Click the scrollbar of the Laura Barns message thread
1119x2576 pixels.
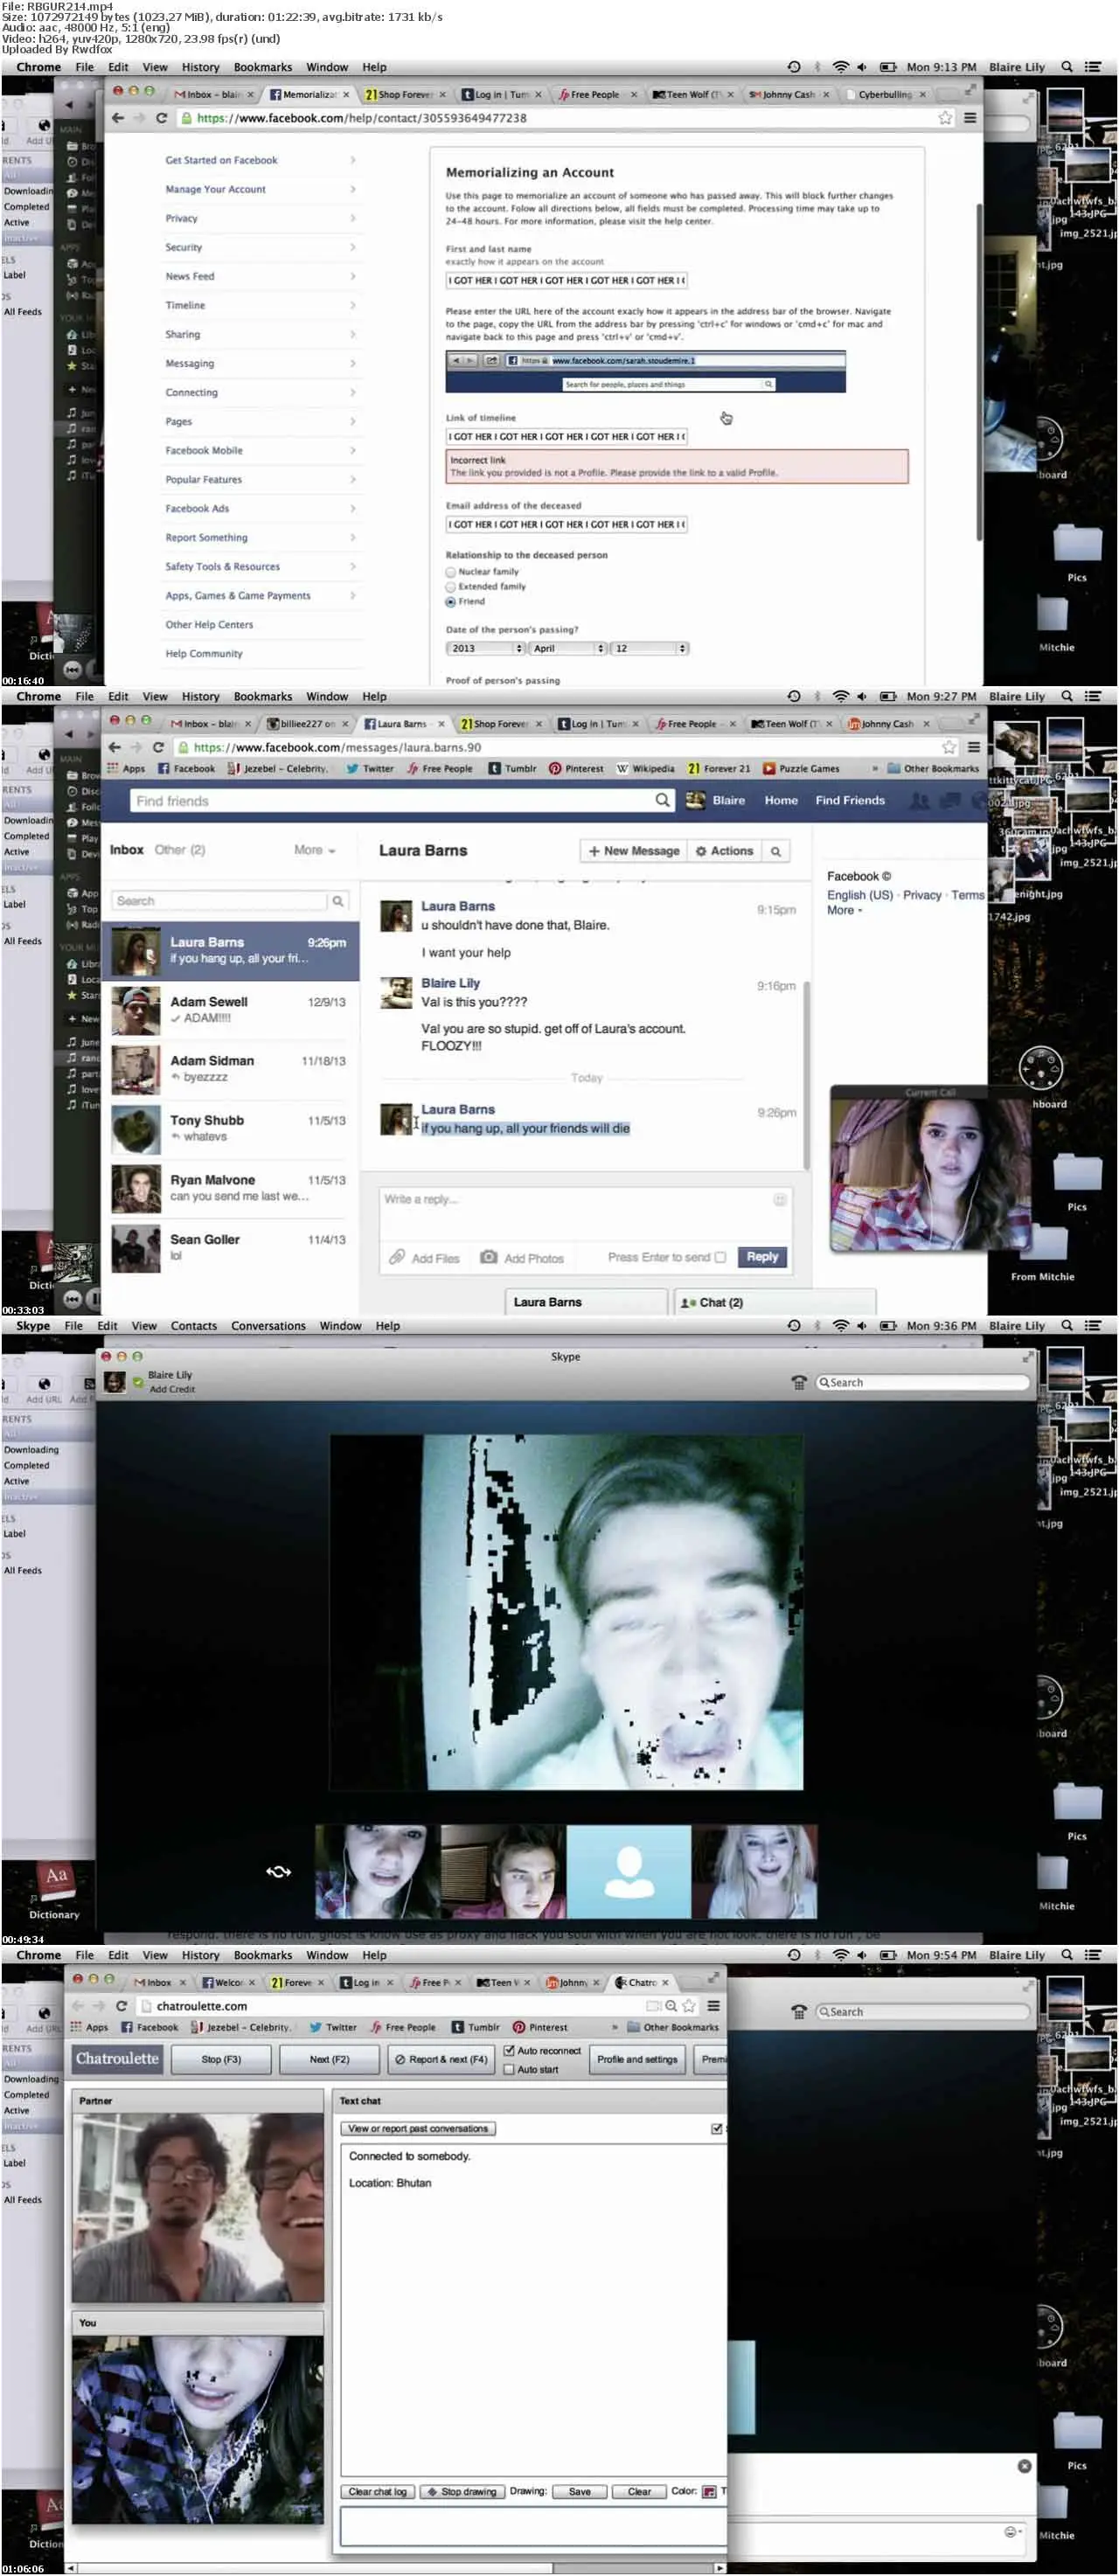[x=806, y=1074]
